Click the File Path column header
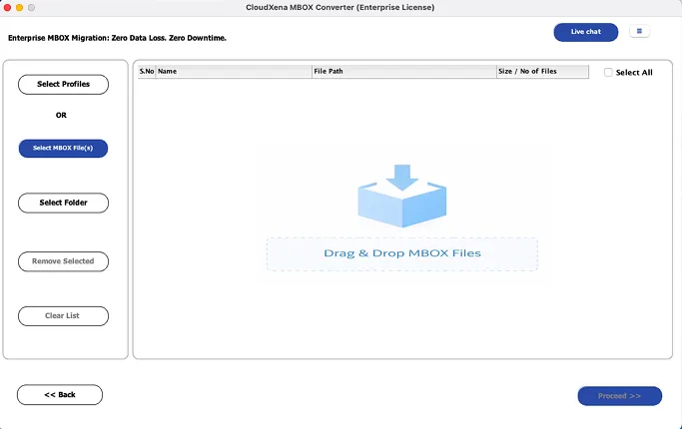 tap(404, 71)
